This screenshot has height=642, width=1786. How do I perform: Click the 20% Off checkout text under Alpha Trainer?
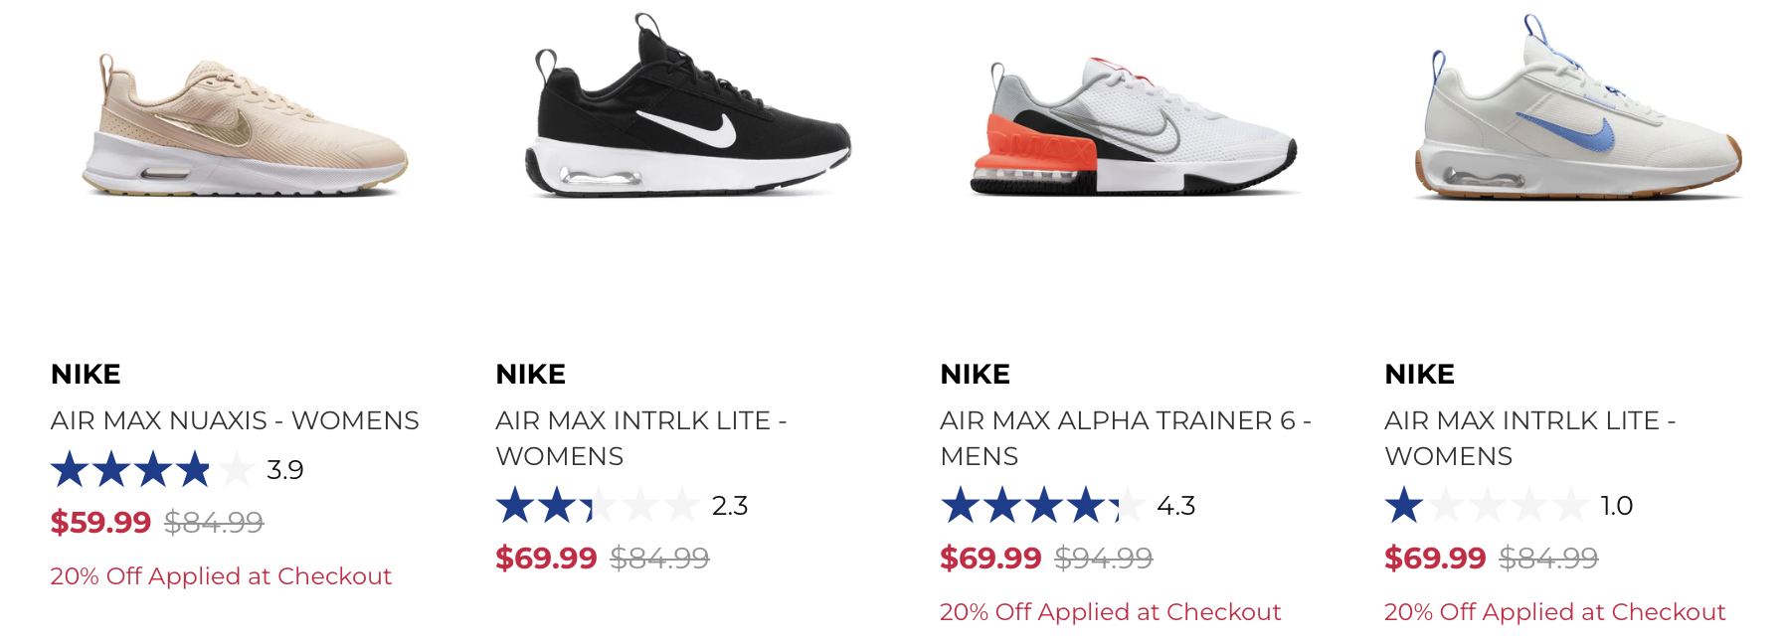click(1110, 612)
